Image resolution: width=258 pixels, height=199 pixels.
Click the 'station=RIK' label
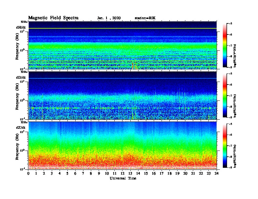(x=145, y=18)
